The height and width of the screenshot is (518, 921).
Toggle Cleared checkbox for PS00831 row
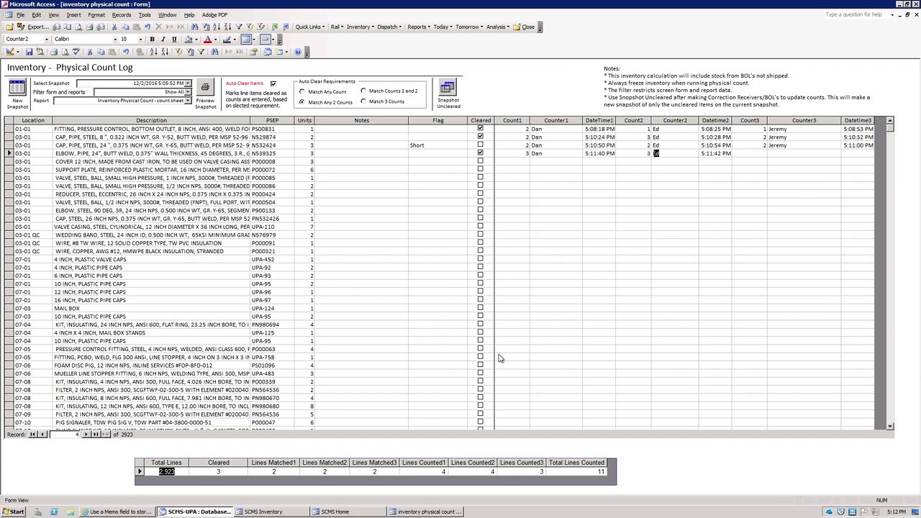point(481,129)
